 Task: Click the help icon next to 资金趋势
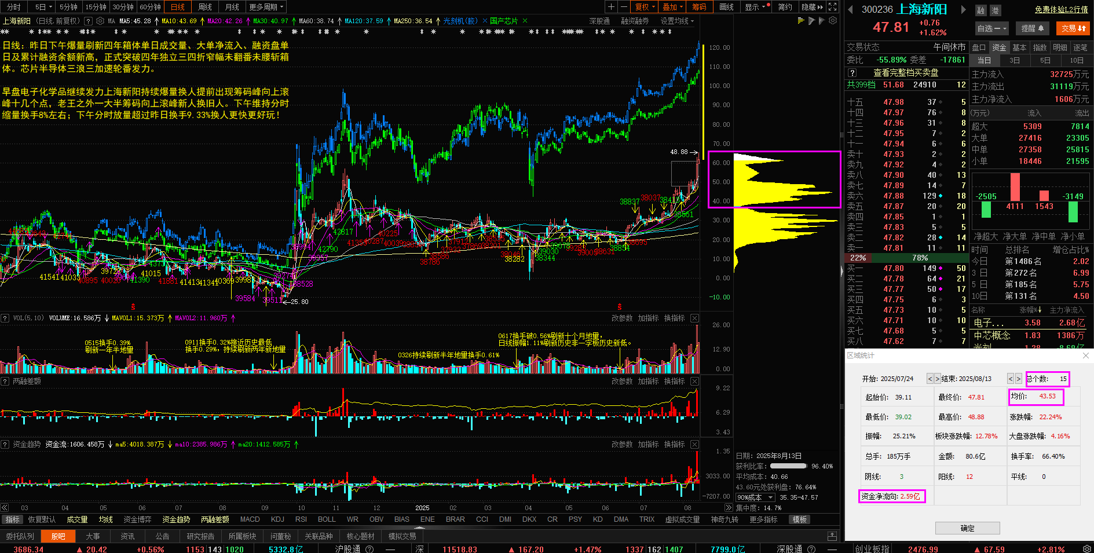click(x=5, y=445)
